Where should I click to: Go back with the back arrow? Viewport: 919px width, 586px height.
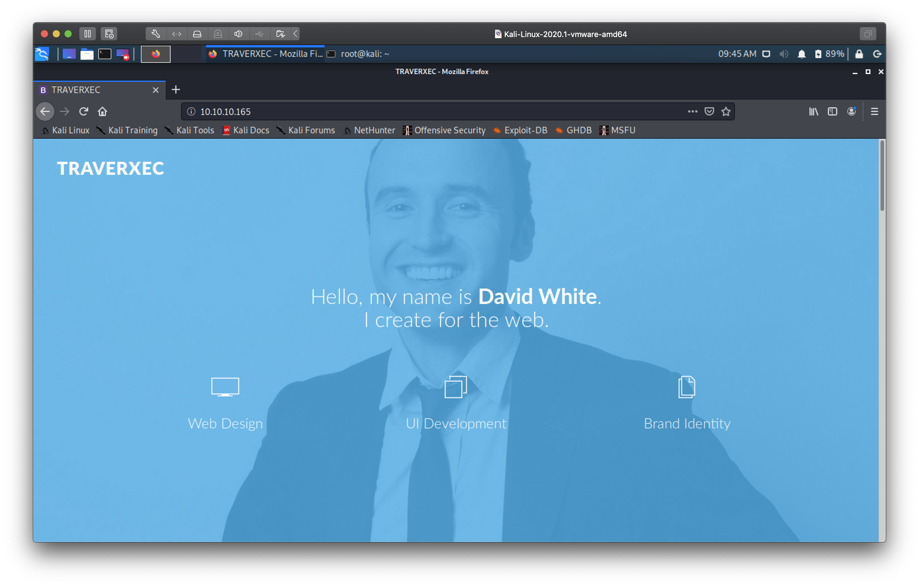45,112
